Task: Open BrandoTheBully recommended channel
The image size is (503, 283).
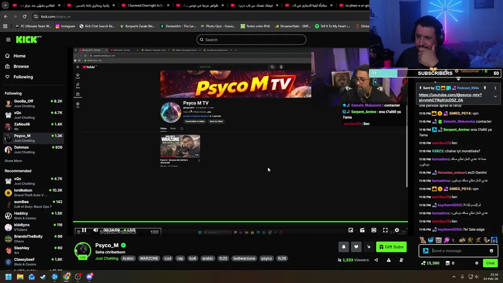Action: 33,239
